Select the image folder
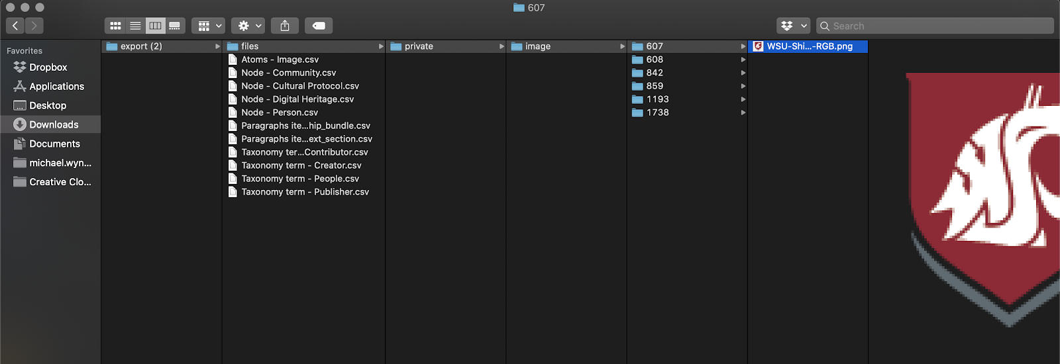 567,46
